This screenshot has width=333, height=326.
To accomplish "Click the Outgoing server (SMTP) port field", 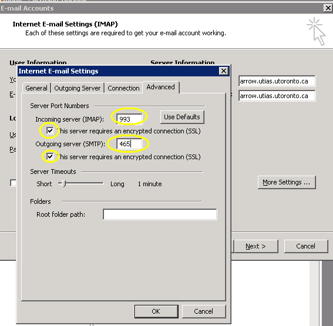I will (x=129, y=144).
